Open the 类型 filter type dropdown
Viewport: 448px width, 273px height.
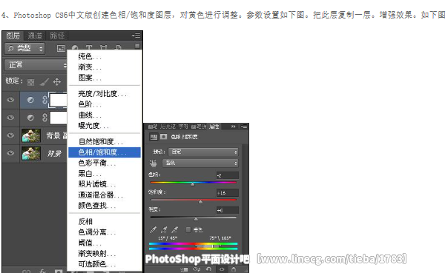[x=25, y=48]
